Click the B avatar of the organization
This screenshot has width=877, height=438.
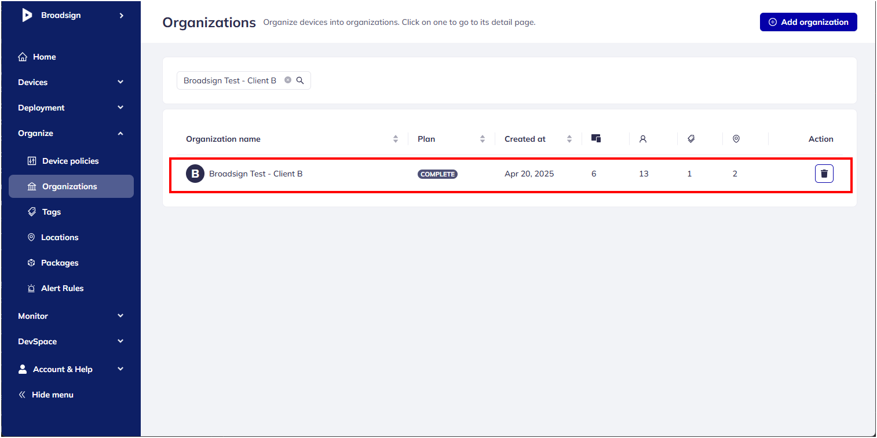coord(195,174)
